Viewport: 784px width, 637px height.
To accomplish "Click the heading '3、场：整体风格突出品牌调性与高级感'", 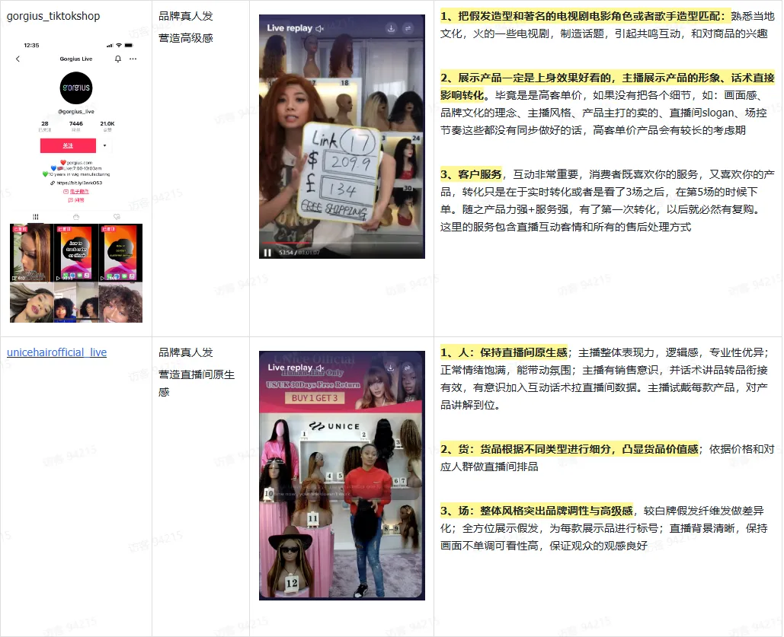I will 536,511.
